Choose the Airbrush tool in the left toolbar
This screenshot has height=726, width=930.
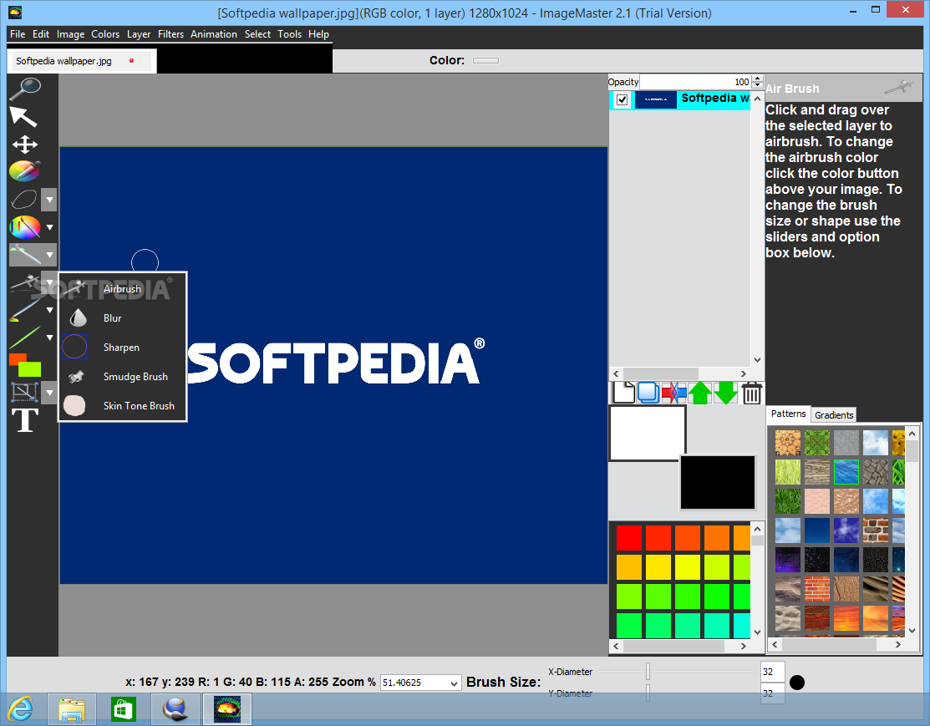point(25,283)
